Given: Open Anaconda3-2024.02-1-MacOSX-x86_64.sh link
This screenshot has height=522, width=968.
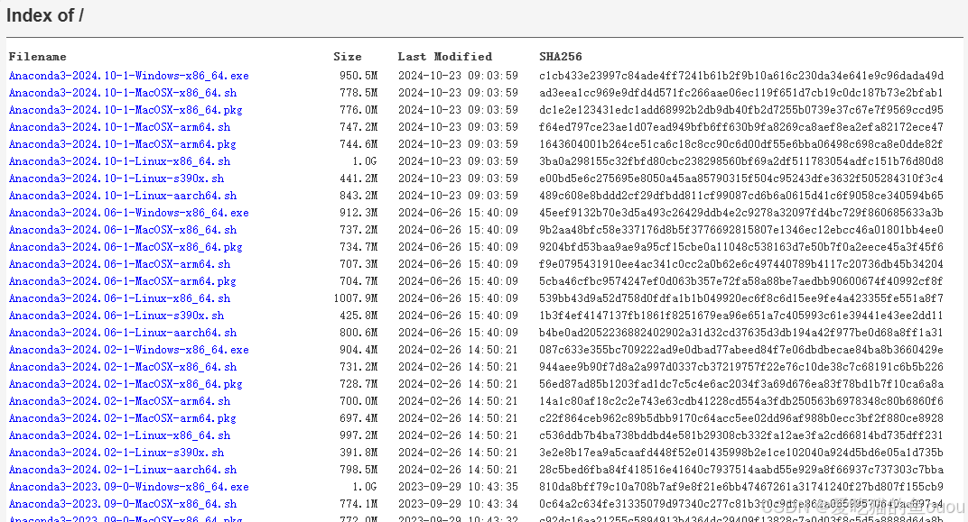Looking at the screenshot, I should click(x=122, y=367).
